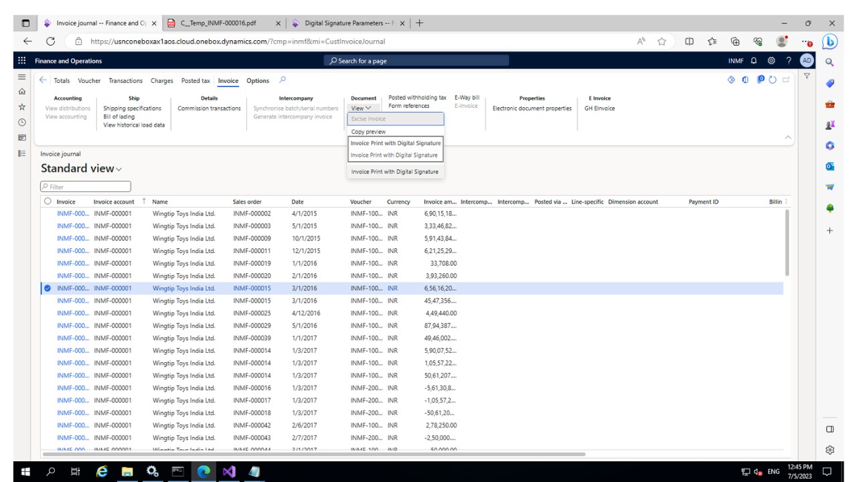Viewport: 857px width, 482px height.
Task: Open Bing chat icon in Edge
Action: [x=830, y=42]
